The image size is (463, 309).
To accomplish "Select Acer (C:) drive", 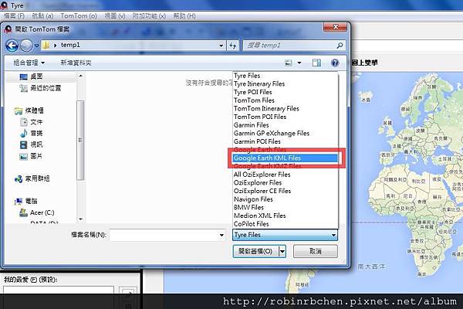I will (37, 212).
